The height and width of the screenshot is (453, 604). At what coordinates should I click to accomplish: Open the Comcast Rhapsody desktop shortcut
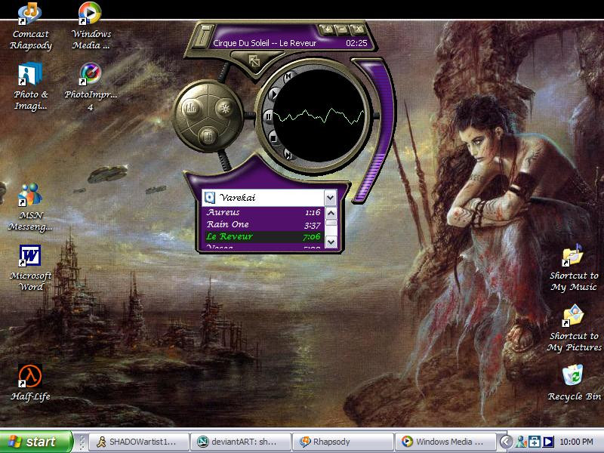coord(30,26)
